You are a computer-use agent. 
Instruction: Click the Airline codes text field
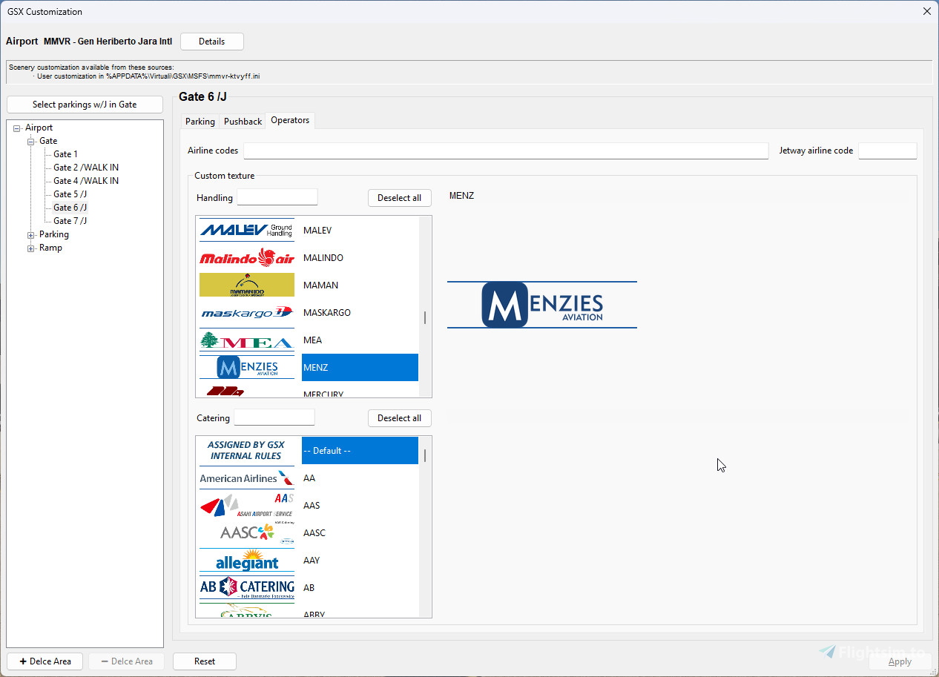point(506,151)
